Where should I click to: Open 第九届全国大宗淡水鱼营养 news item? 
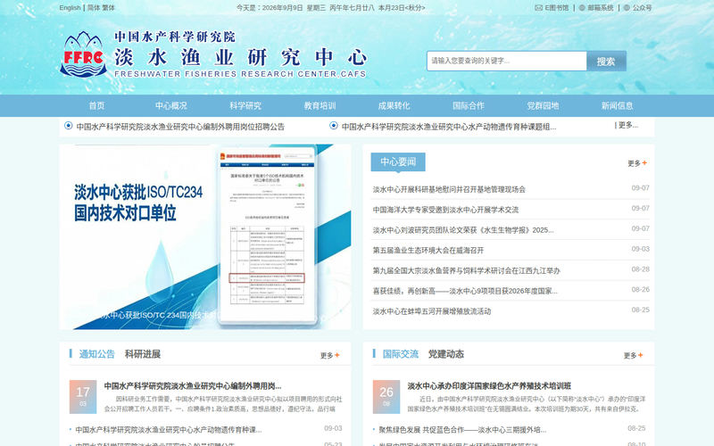(x=466, y=270)
